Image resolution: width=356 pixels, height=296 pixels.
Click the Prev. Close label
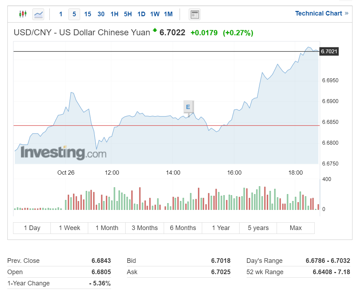[23, 261]
